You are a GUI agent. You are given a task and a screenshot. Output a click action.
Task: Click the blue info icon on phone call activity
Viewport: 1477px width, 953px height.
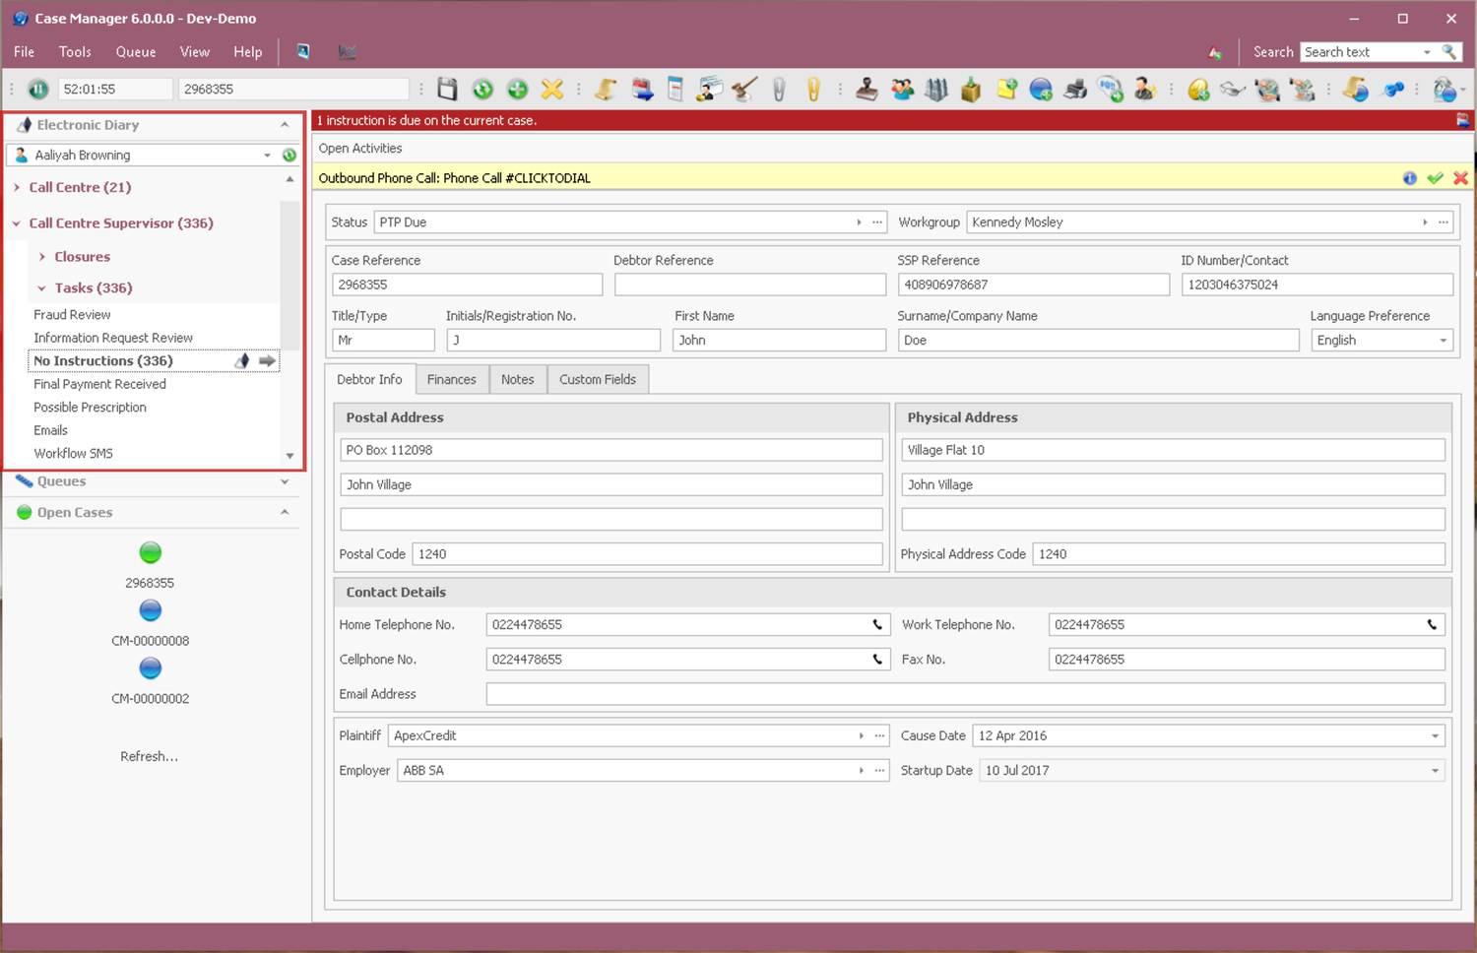1410,178
